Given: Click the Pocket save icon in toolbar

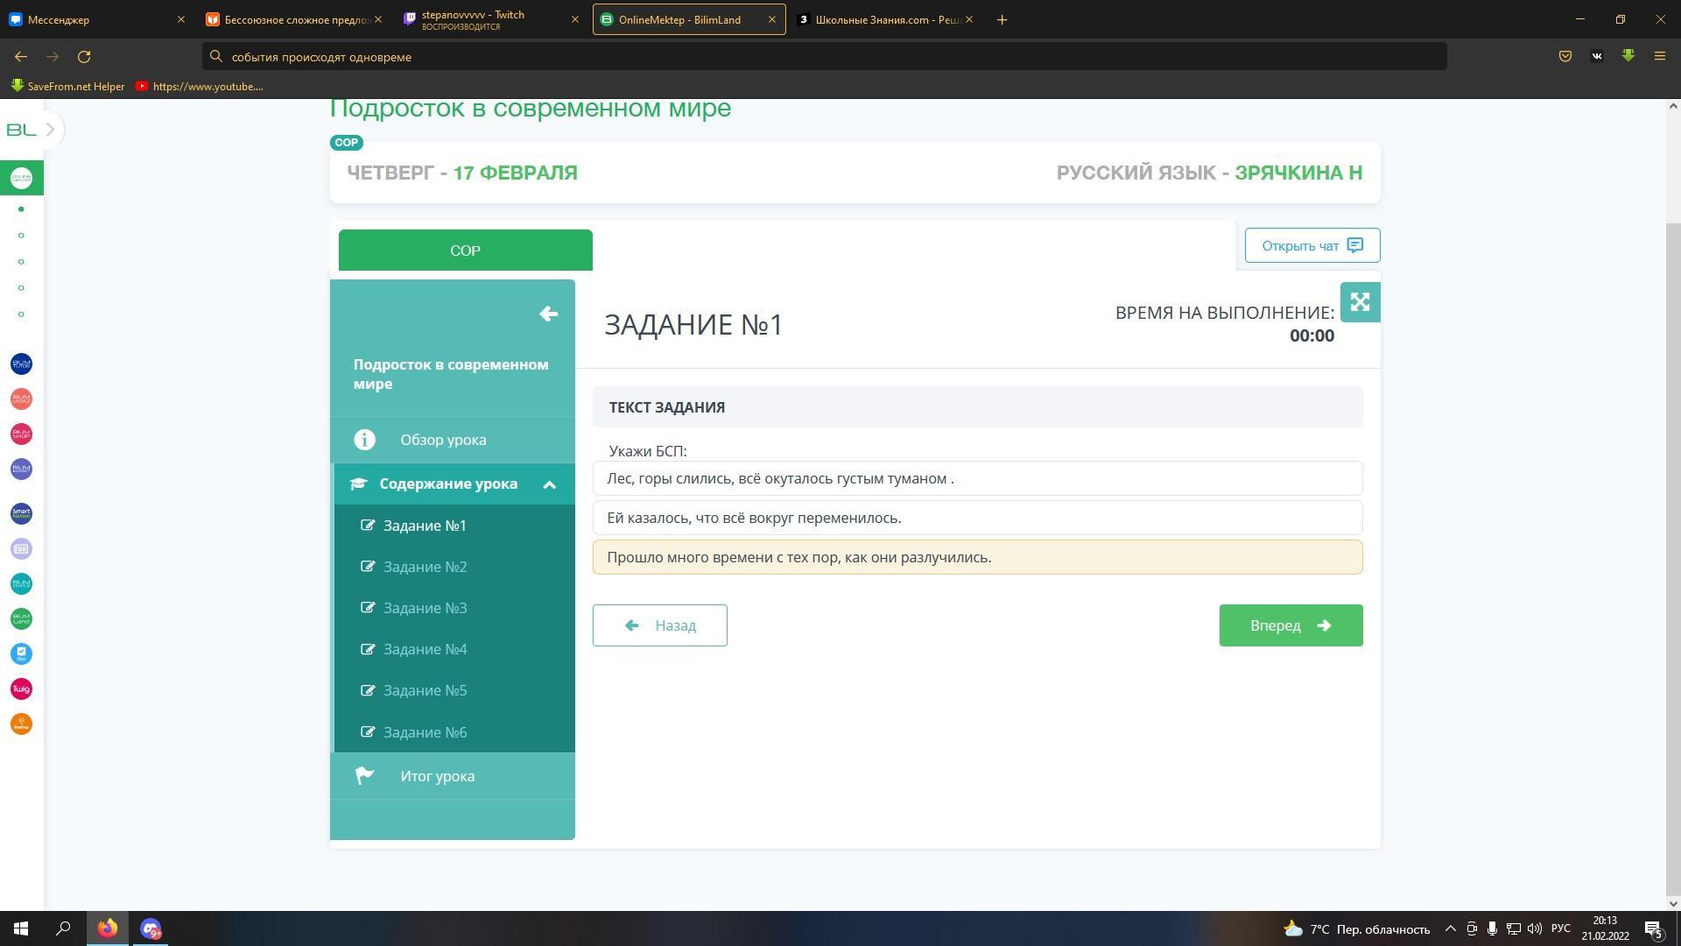Looking at the screenshot, I should click(1565, 57).
